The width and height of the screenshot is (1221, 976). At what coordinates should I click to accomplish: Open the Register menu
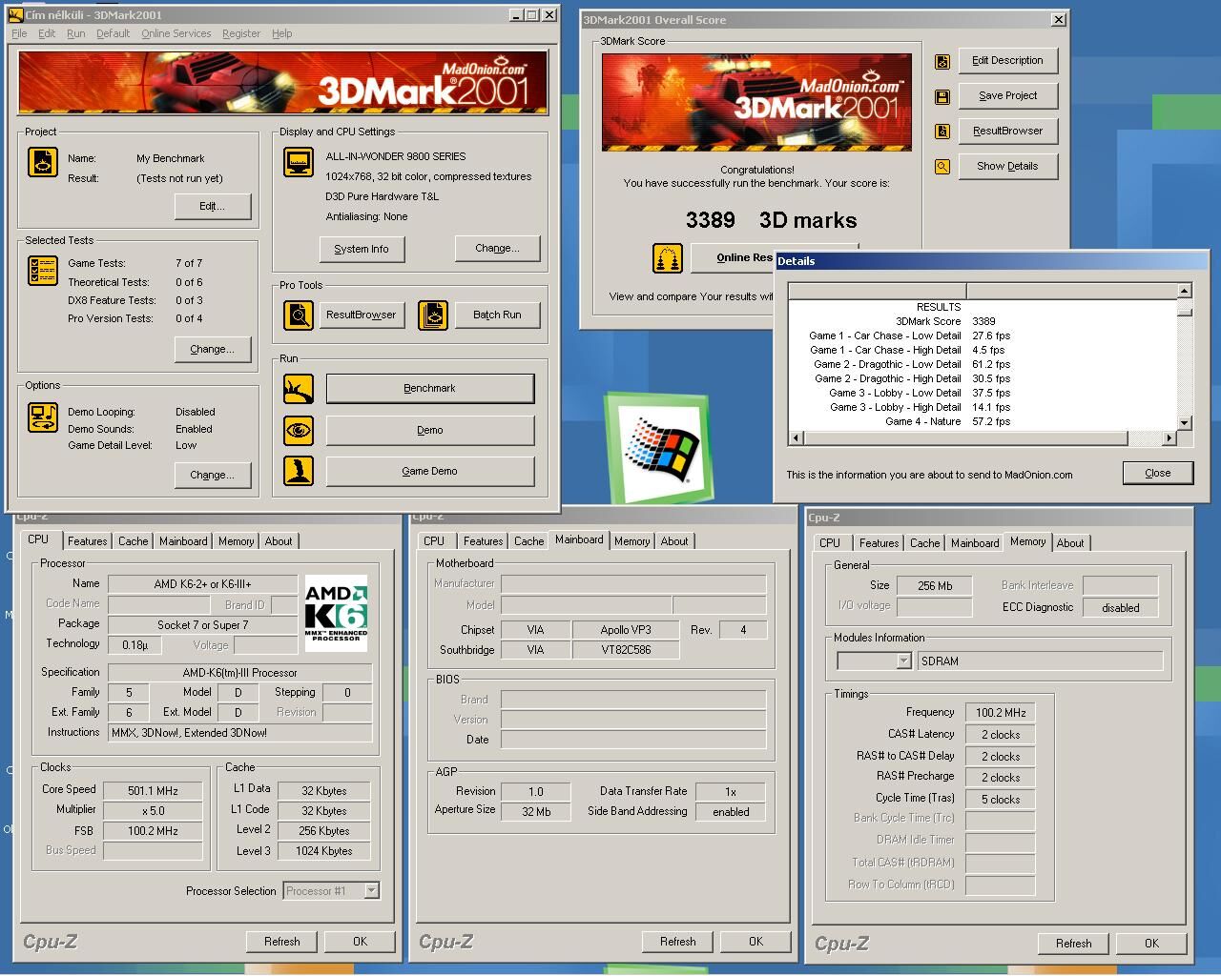241,33
